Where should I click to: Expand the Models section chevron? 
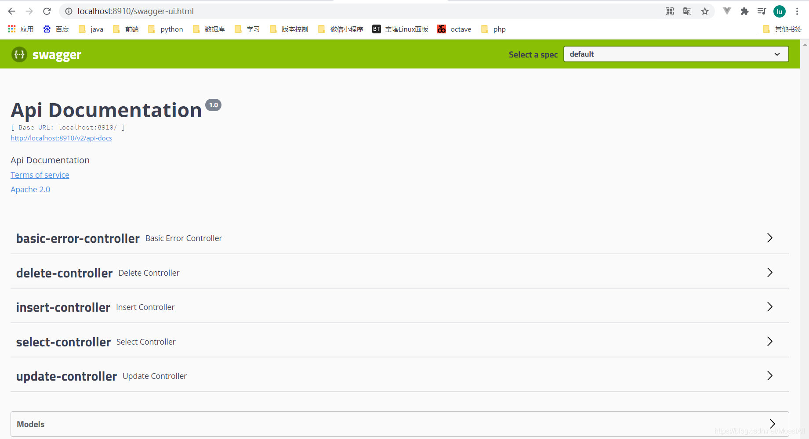coord(773,424)
